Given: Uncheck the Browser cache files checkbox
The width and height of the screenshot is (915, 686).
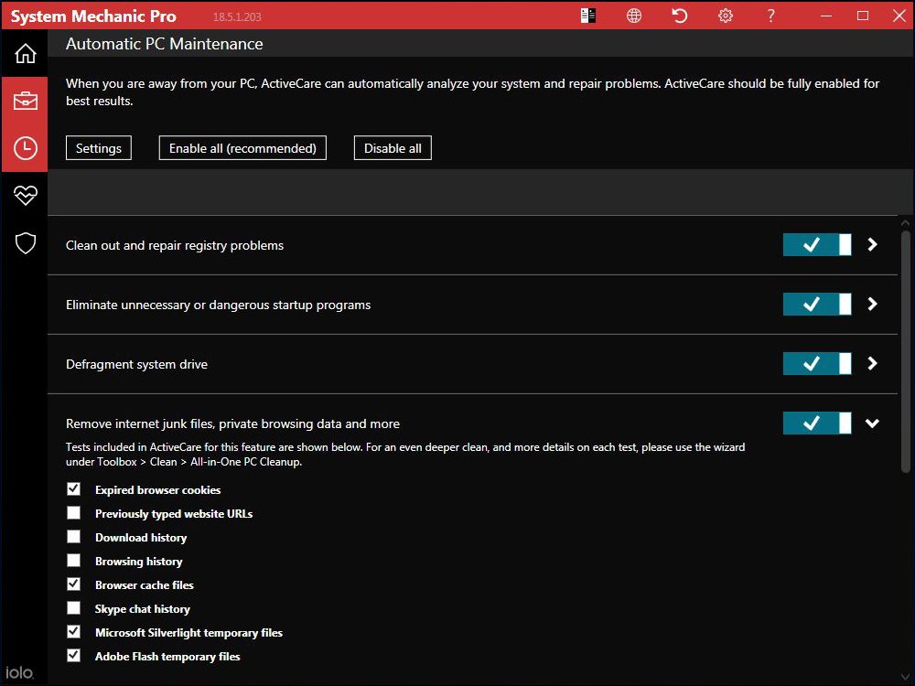Looking at the screenshot, I should 73,584.
